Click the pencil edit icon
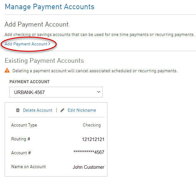The image size is (196, 182). [x=62, y=110]
